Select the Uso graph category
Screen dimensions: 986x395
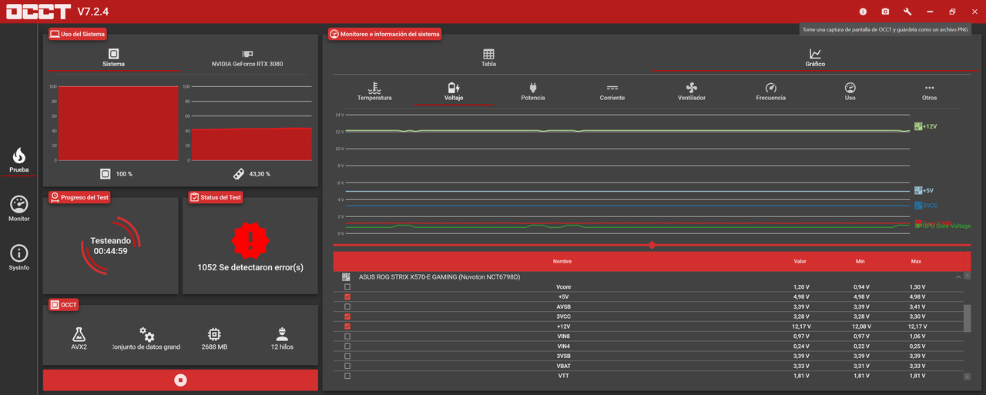[x=850, y=92]
